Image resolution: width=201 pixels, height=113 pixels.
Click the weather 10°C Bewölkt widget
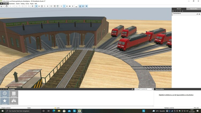[159, 111]
